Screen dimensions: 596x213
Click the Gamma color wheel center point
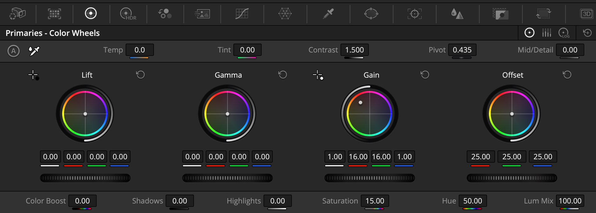tap(228, 114)
